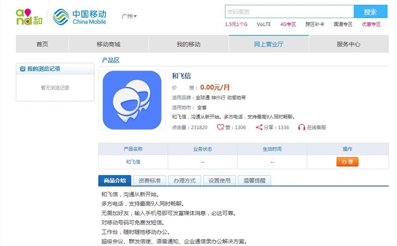Open the 和飞信 product image
This screenshot has height=246, width=397.
click(132, 100)
